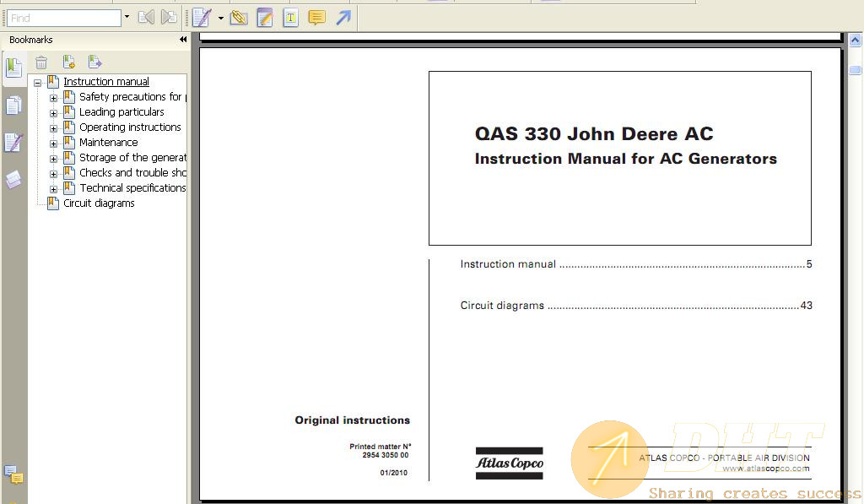Image resolution: width=864 pixels, height=504 pixels.
Task: Click the vertical scrollbar thumb
Action: click(x=856, y=70)
